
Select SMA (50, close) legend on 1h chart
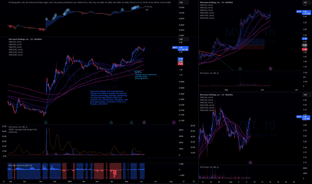tap(206, 10)
